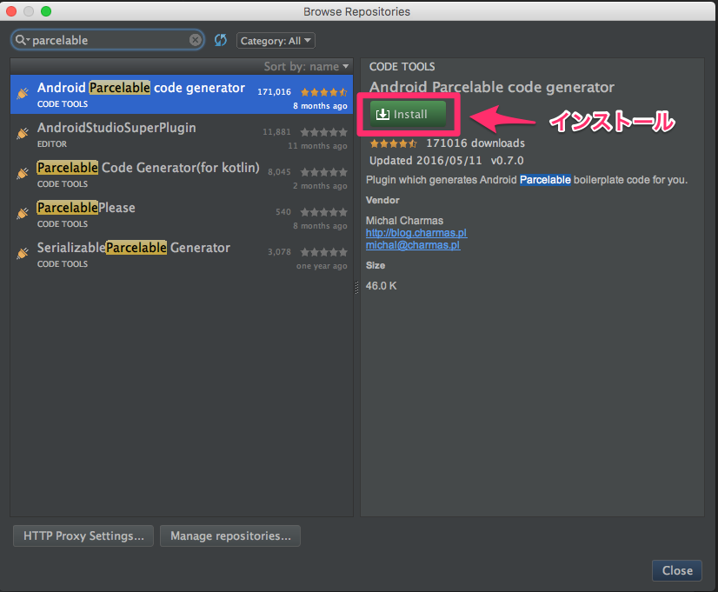Open the Category: All dropdown
This screenshot has width=718, height=592.
tap(276, 41)
